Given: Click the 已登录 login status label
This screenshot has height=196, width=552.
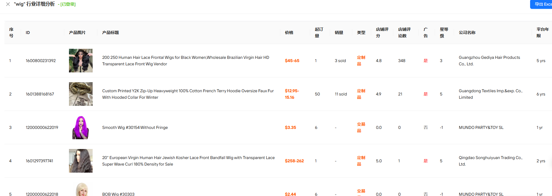Looking at the screenshot, I should click(x=68, y=4).
